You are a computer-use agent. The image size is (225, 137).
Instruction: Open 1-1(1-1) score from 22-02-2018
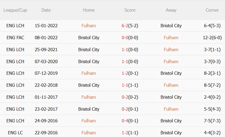(130, 85)
